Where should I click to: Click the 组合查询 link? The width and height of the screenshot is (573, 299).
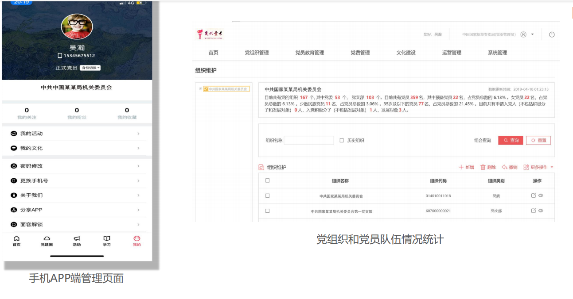coord(483,140)
